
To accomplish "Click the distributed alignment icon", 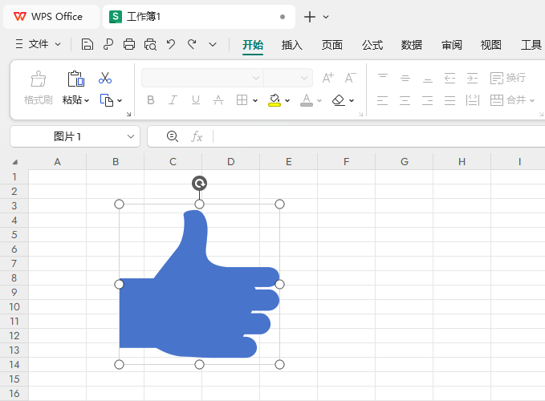I will (472, 100).
